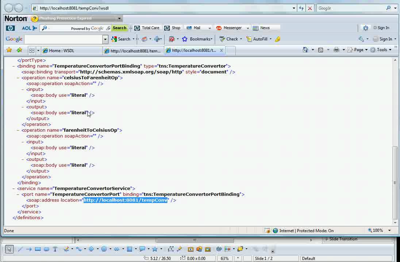400x262 pixels.
Task: Expand the Quick Tabs dropdown arrow
Action: 38,50
